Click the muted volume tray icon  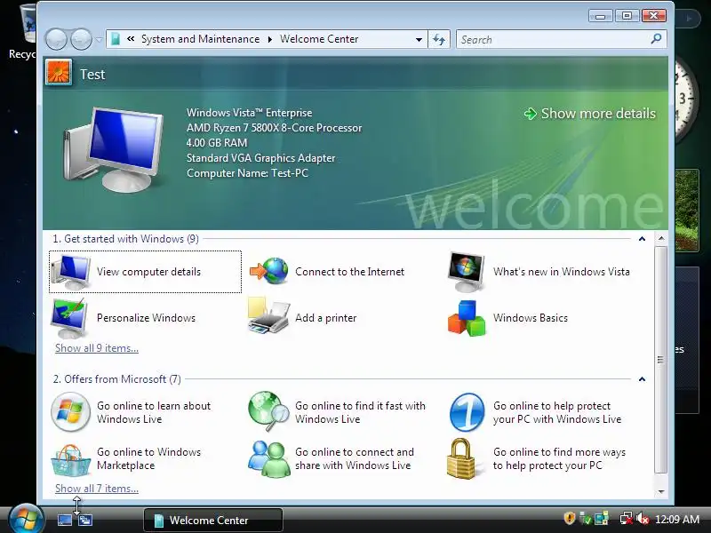[642, 519]
